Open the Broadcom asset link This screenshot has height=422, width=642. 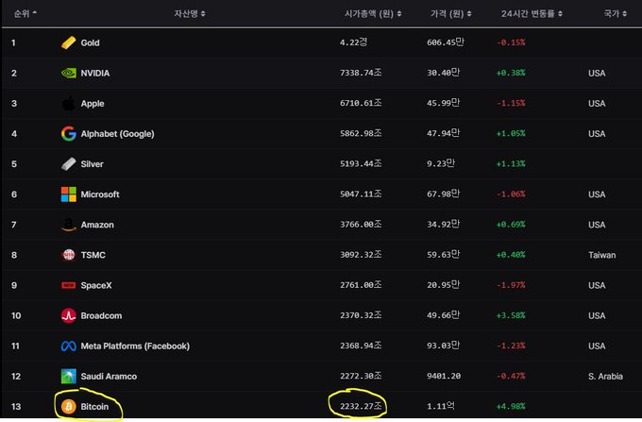[x=101, y=315]
